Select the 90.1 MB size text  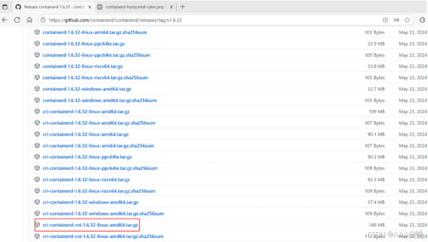click(x=376, y=134)
